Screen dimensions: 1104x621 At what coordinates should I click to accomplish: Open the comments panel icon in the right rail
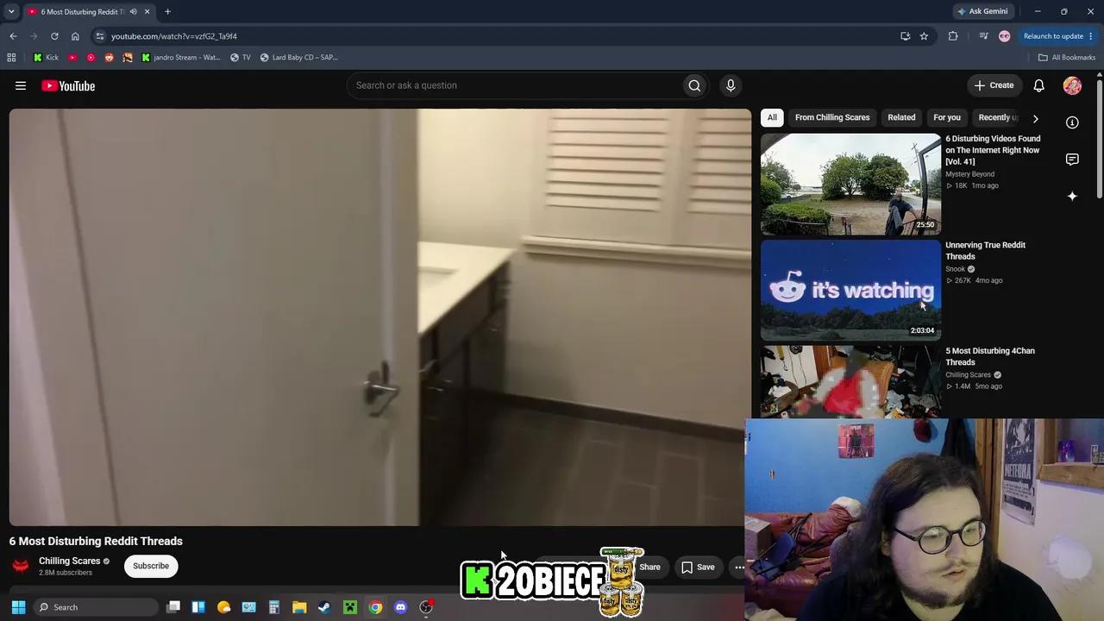coord(1072,160)
